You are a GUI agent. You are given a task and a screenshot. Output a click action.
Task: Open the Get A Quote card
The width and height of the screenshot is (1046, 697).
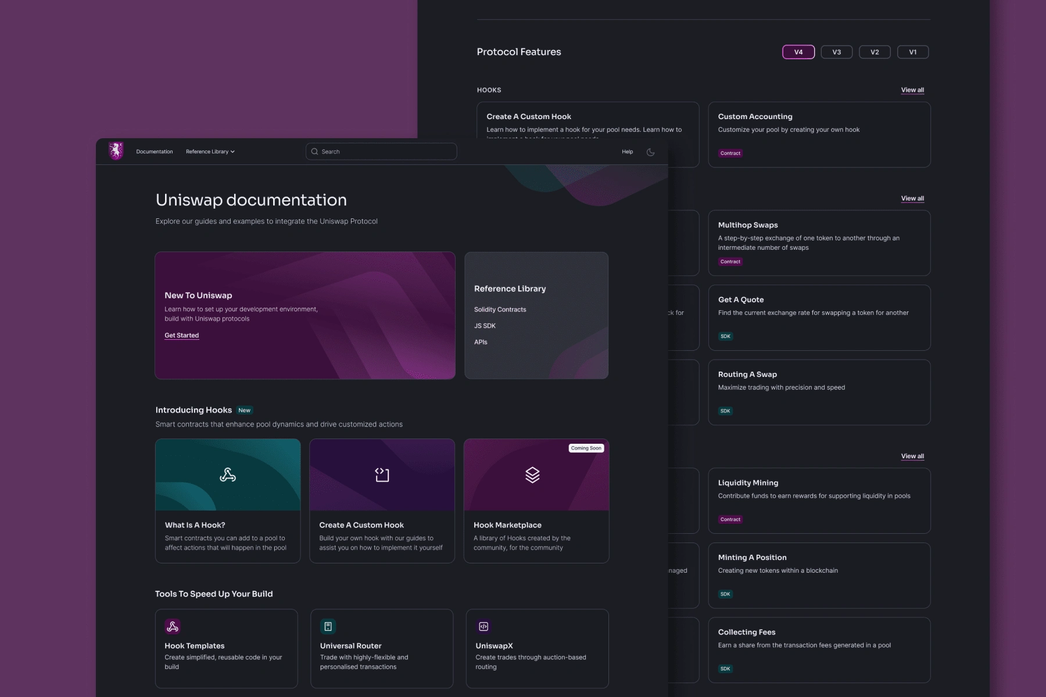[x=819, y=318]
